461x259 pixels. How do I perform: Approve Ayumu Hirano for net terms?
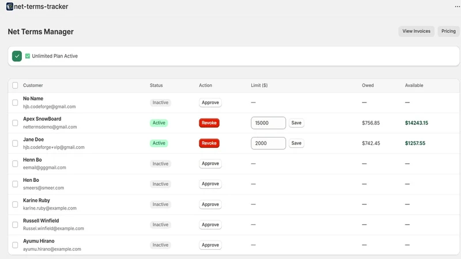(x=210, y=245)
